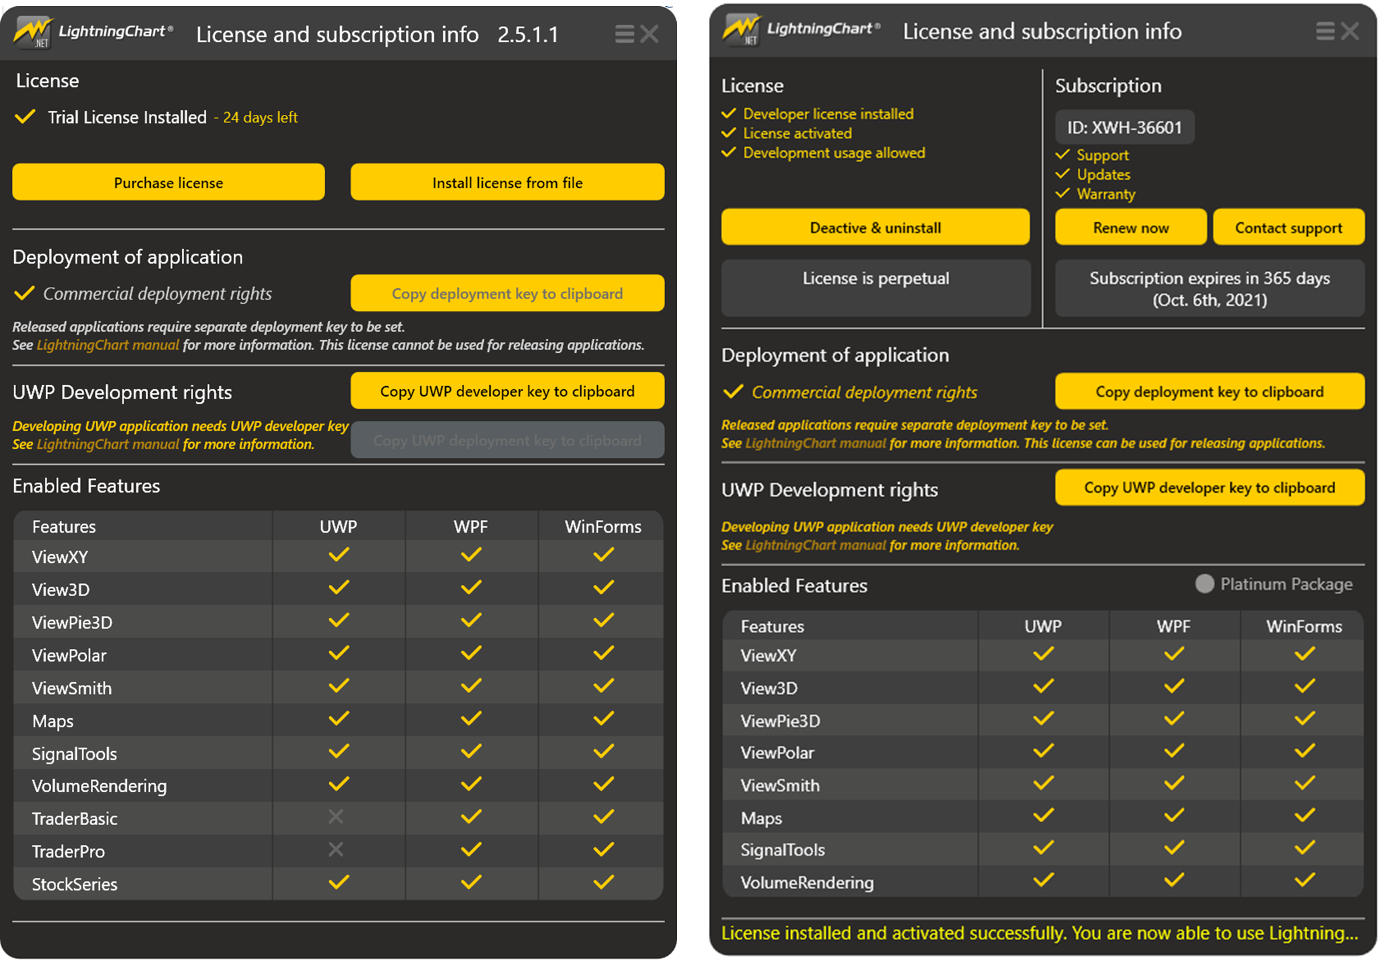The height and width of the screenshot is (960, 1382).
Task: Click TraderPro row label in trial window
Action: [68, 851]
